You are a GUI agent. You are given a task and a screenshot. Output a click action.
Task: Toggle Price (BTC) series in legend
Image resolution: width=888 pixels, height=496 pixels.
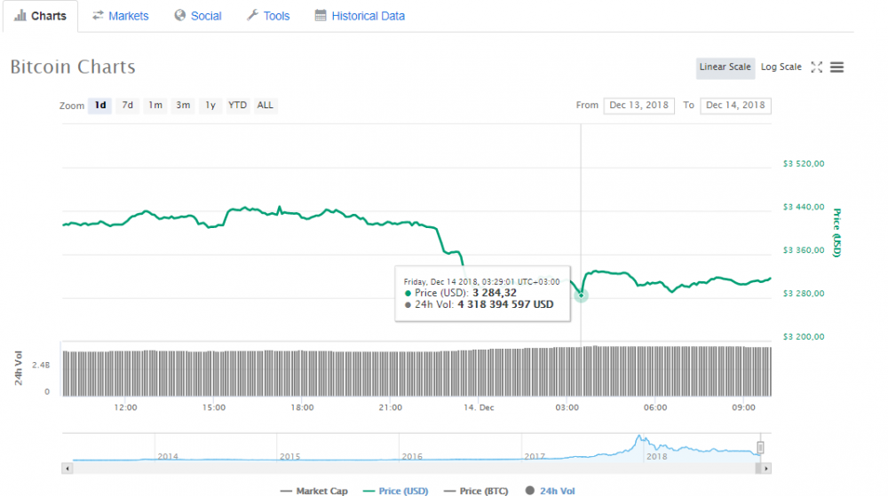(476, 491)
